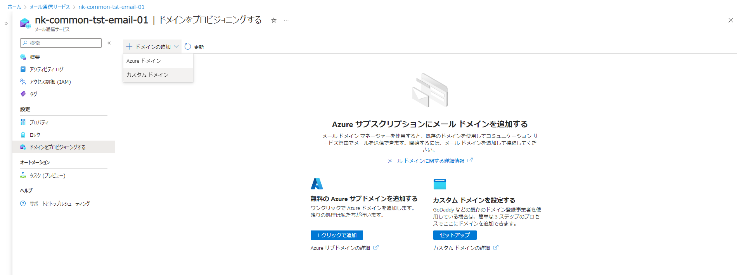744x275 pixels.
Task: Click the ヘルプ section heading
Action: pos(26,191)
